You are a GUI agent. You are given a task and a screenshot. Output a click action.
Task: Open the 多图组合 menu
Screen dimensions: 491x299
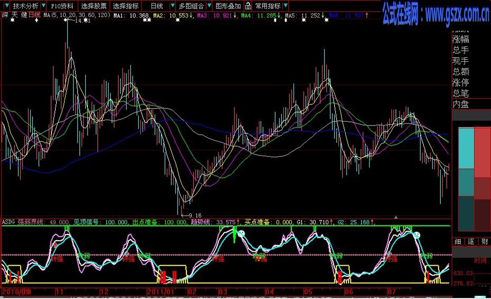coord(192,6)
